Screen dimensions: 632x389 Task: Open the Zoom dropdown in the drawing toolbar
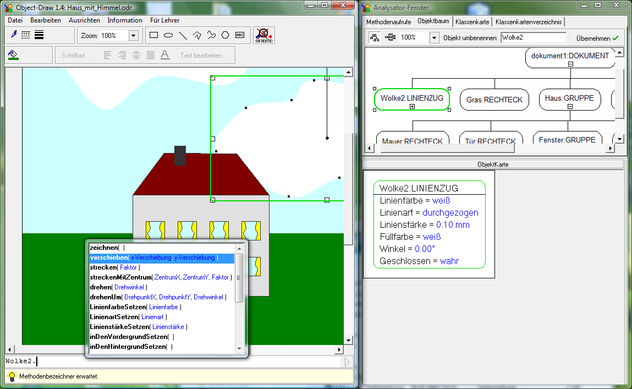click(133, 36)
